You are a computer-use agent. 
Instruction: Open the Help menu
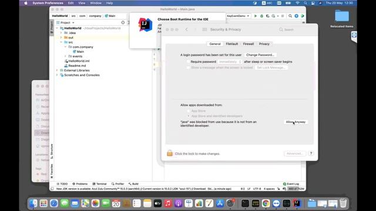click(x=109, y=3)
